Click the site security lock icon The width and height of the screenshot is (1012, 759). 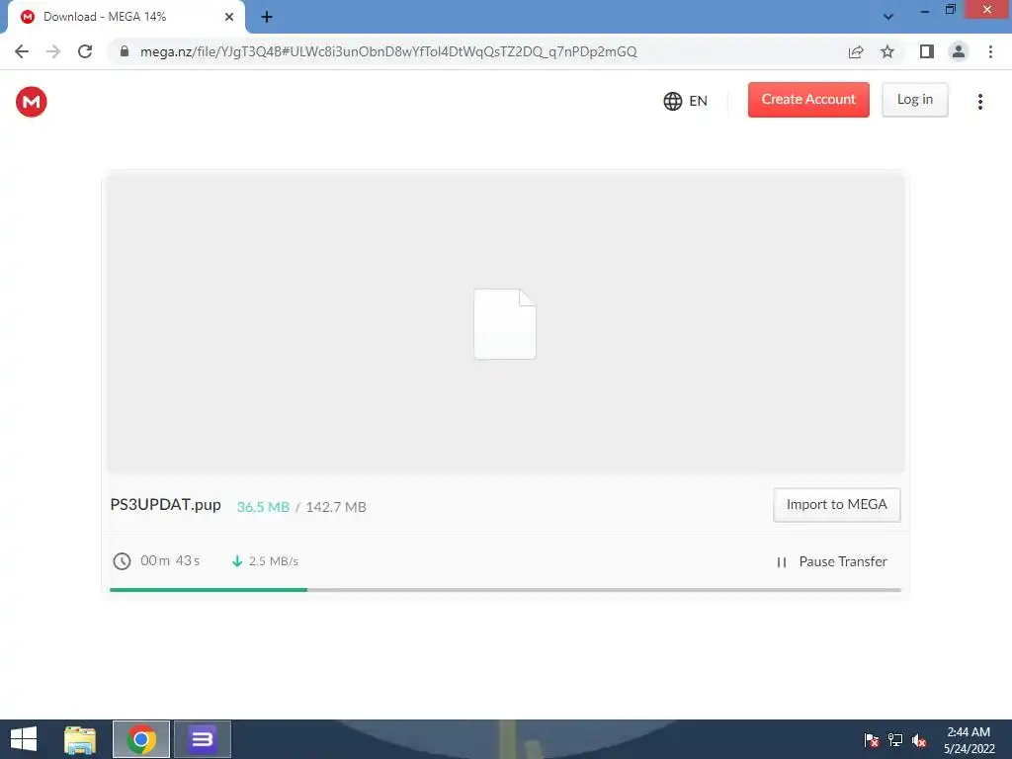[x=125, y=51]
